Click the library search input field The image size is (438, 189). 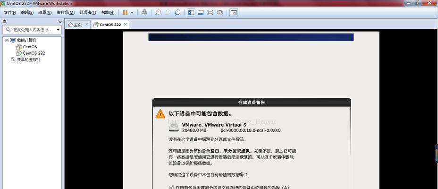pos(30,30)
